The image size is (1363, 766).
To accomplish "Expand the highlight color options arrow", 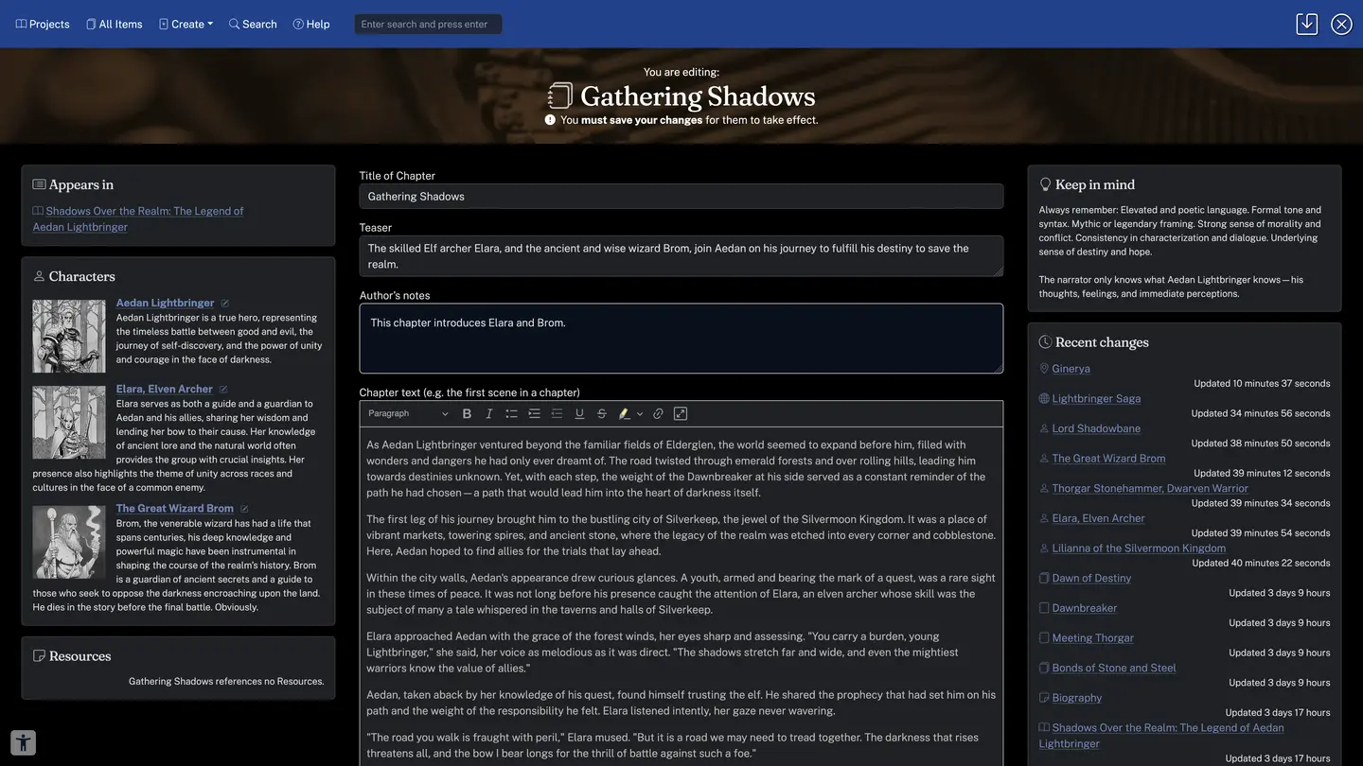I will coord(640,414).
